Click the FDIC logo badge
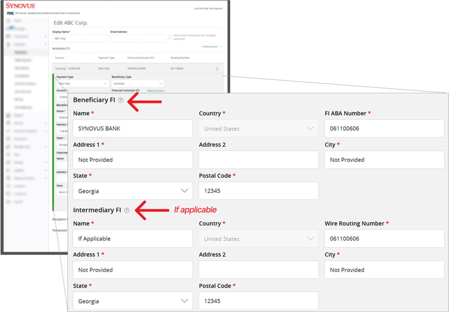Viewport: 449px width, 312px height. click(x=11, y=13)
